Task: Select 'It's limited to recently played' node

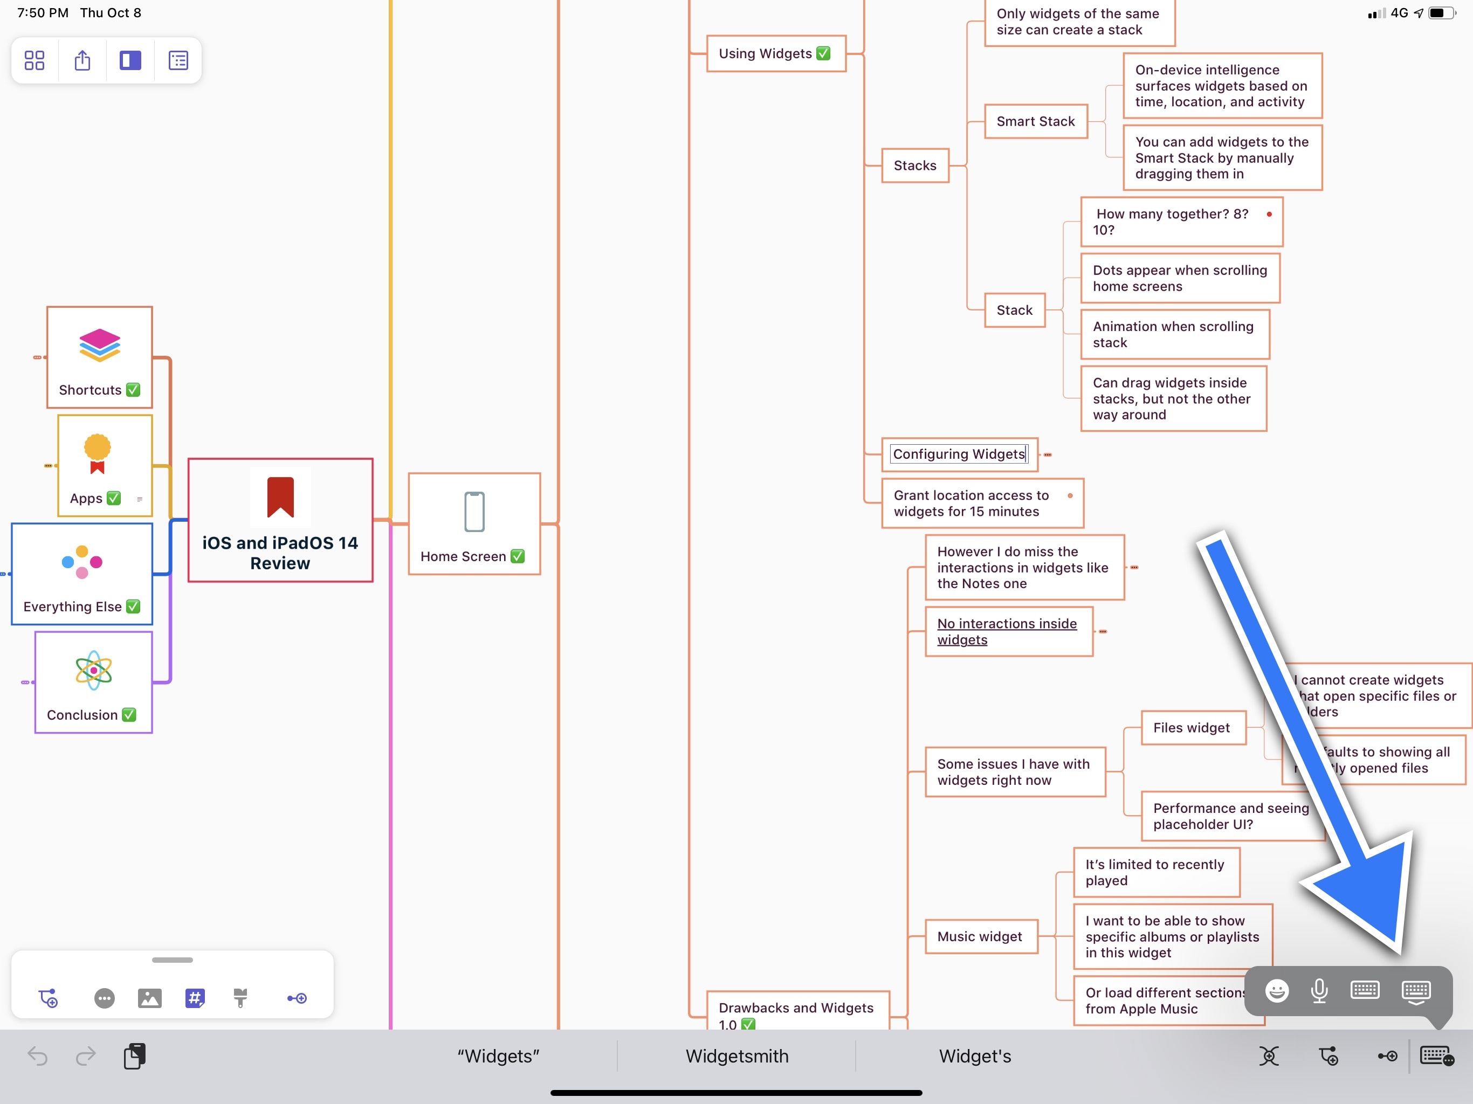Action: [1156, 872]
